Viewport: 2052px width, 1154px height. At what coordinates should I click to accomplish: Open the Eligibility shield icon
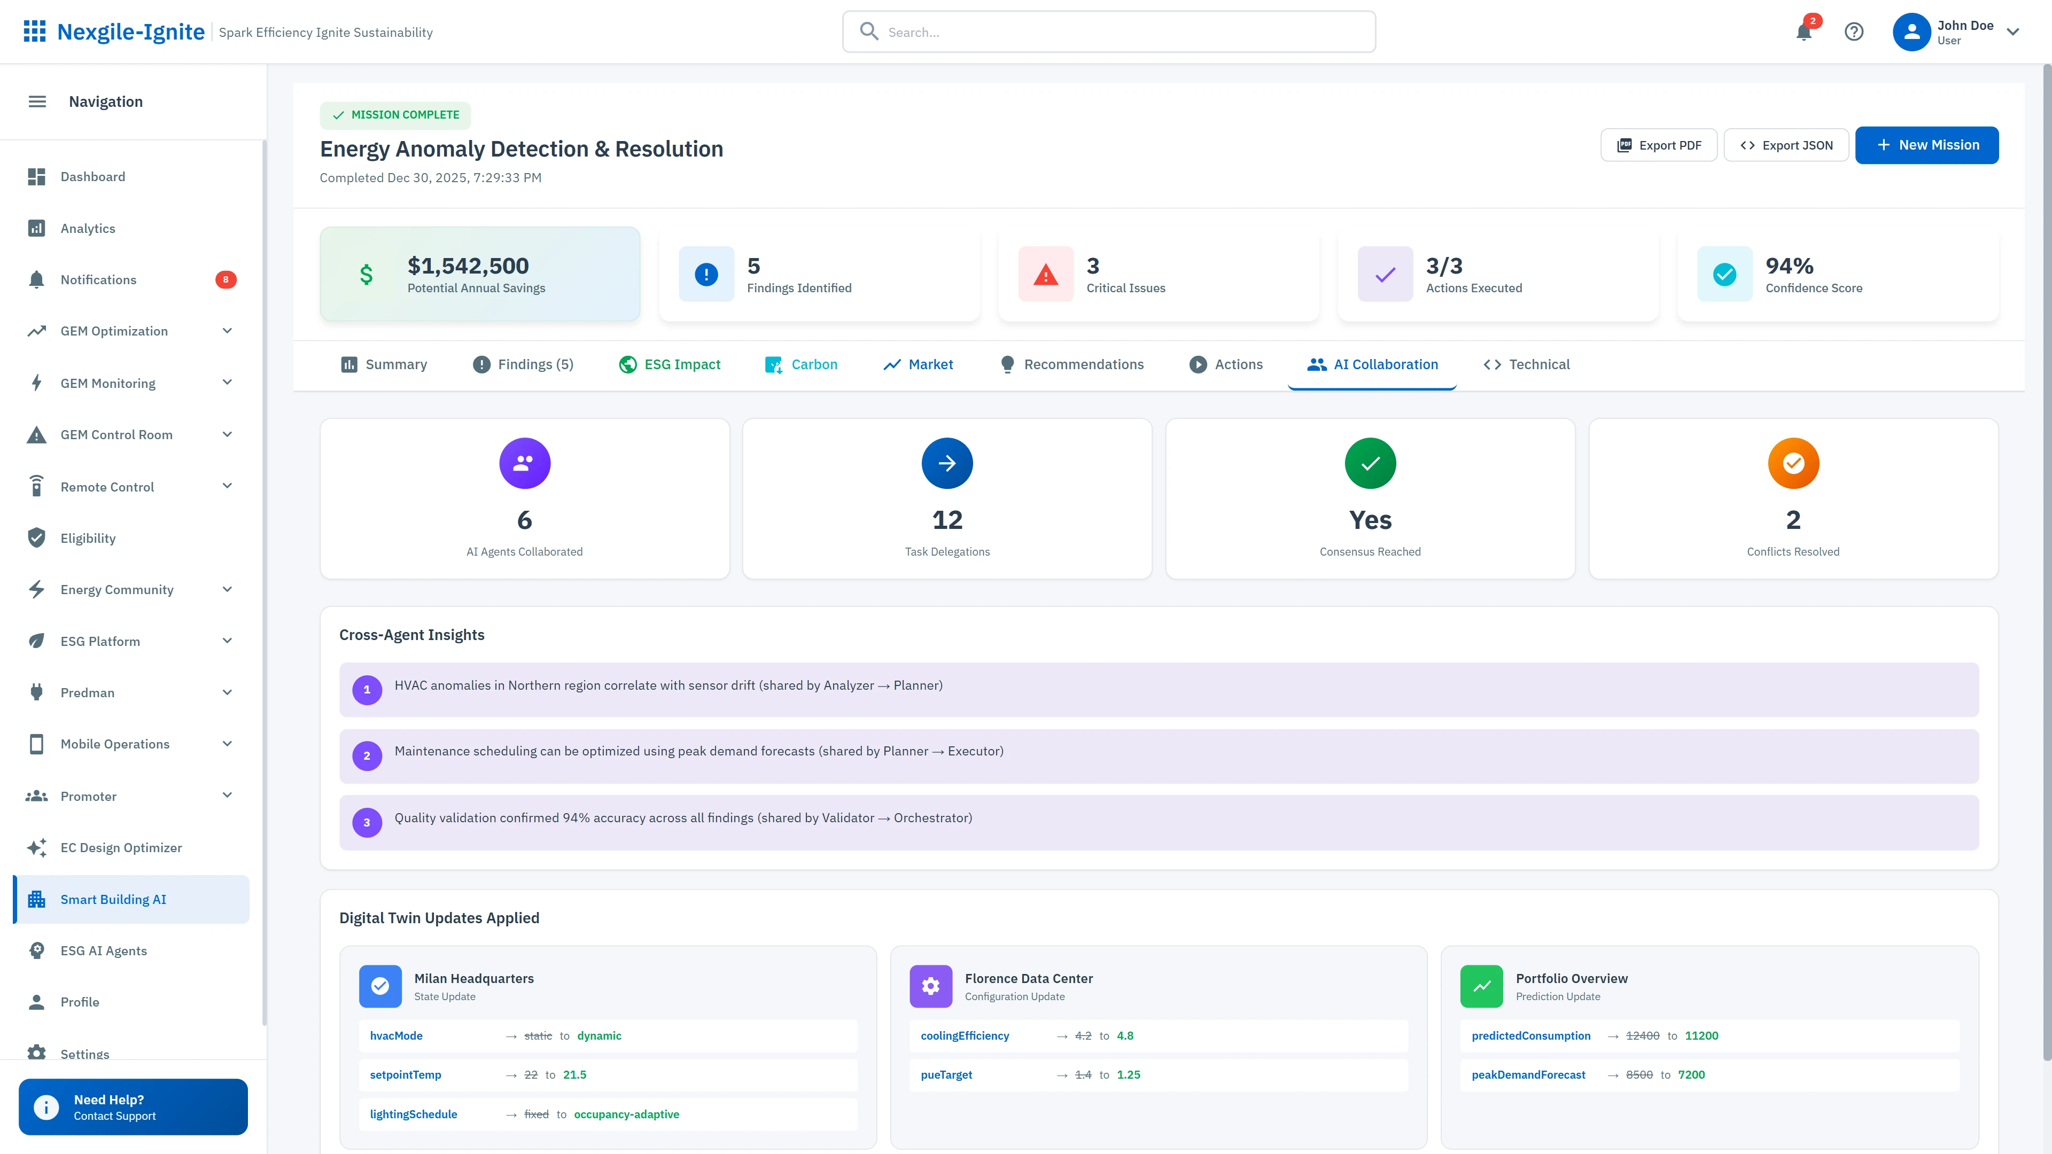37,537
